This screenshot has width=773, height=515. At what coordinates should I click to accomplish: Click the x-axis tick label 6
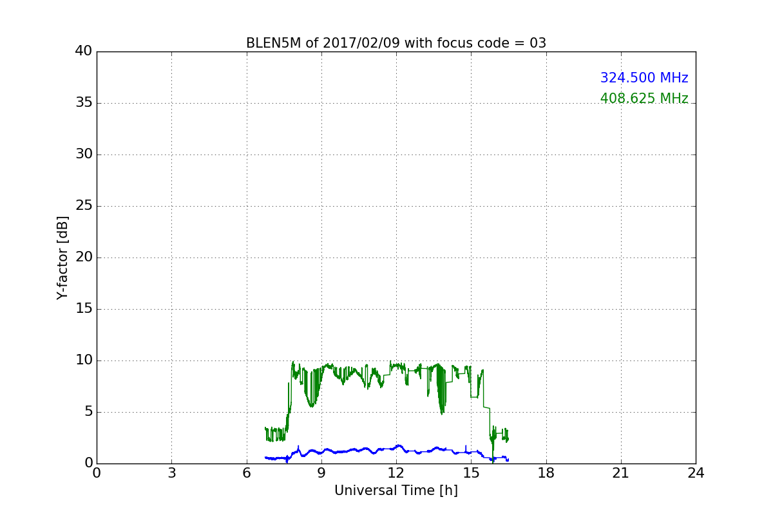247,473
